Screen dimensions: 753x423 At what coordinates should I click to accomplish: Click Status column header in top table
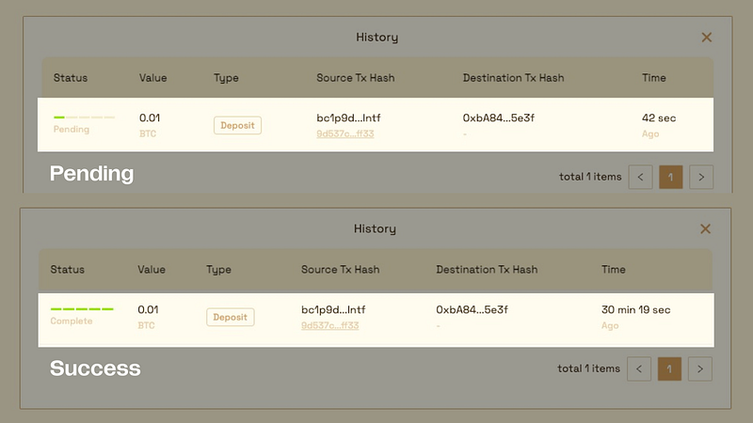point(70,78)
